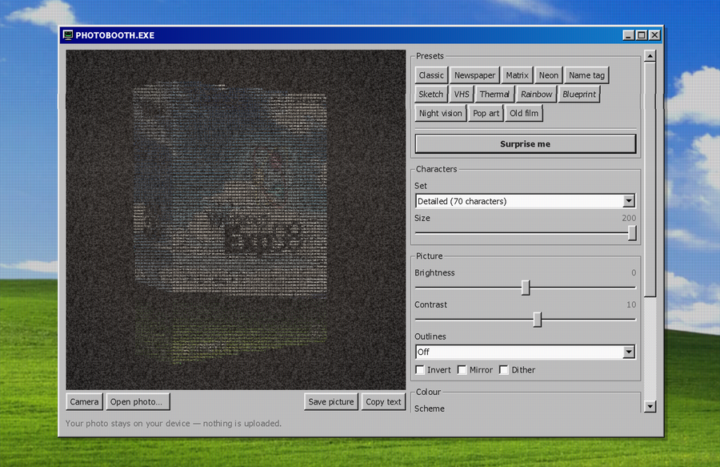The height and width of the screenshot is (467, 720).
Task: Choose the Pop art preset
Action: (486, 113)
